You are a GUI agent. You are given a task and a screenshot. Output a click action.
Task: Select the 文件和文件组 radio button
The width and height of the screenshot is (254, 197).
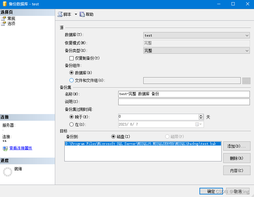71,80
